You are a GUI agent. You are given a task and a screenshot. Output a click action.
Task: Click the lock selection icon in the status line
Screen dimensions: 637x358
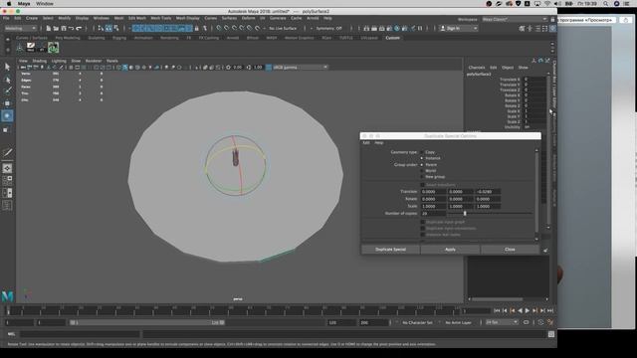(197, 29)
